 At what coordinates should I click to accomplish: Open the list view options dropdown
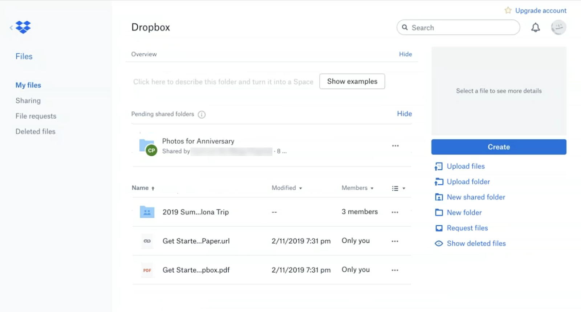(x=398, y=188)
